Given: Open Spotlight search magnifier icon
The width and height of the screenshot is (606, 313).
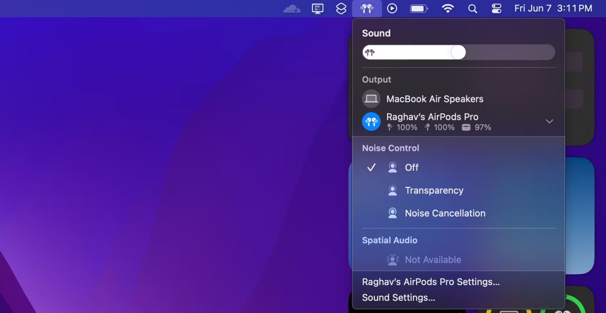Looking at the screenshot, I should tap(472, 9).
